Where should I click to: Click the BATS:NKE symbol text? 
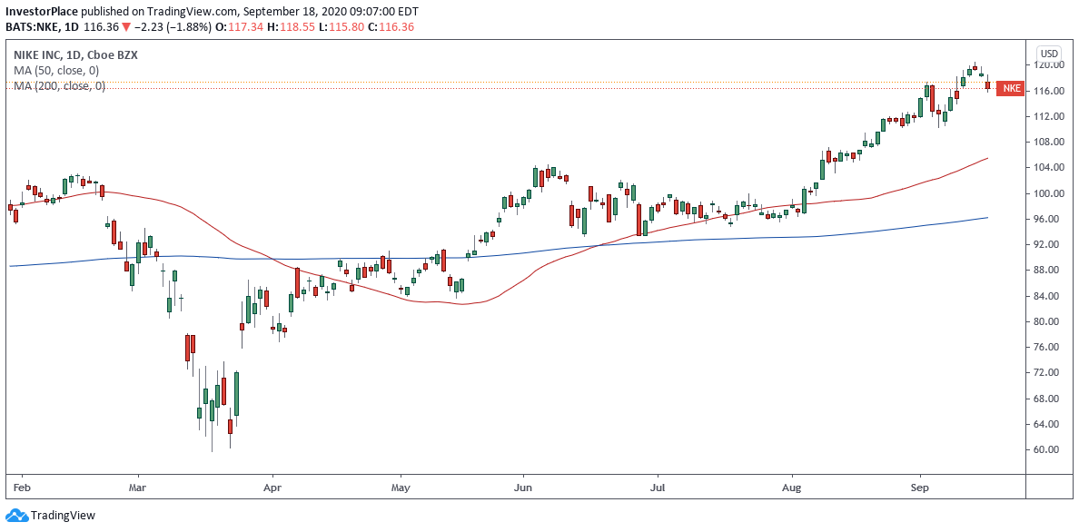pyautogui.click(x=33, y=27)
